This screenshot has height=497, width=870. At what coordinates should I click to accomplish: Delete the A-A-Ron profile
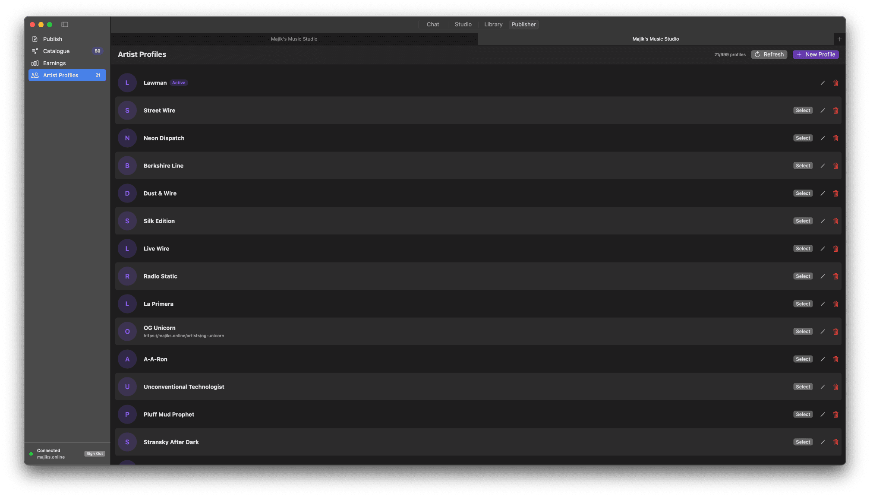click(835, 359)
